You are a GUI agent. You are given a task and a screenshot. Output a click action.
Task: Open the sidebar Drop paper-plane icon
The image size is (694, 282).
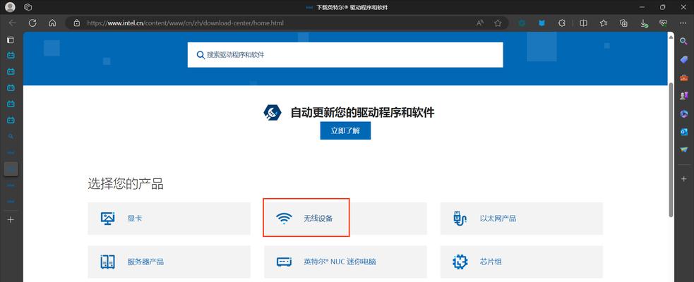tap(683, 150)
